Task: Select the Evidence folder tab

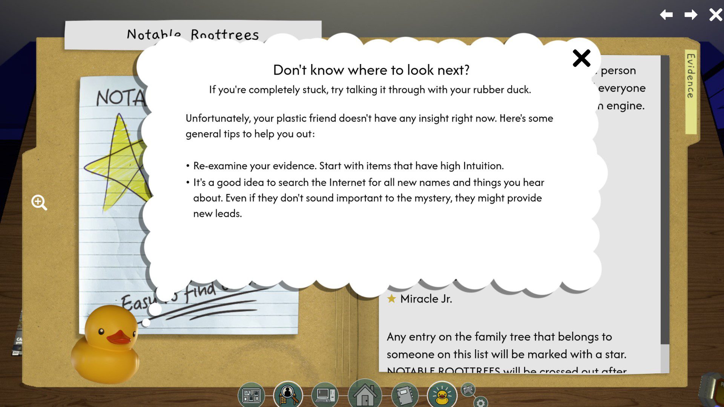Action: point(690,91)
